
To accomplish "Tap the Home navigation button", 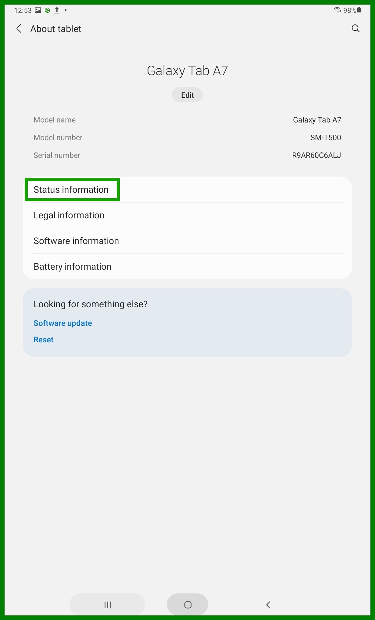I will (187, 604).
